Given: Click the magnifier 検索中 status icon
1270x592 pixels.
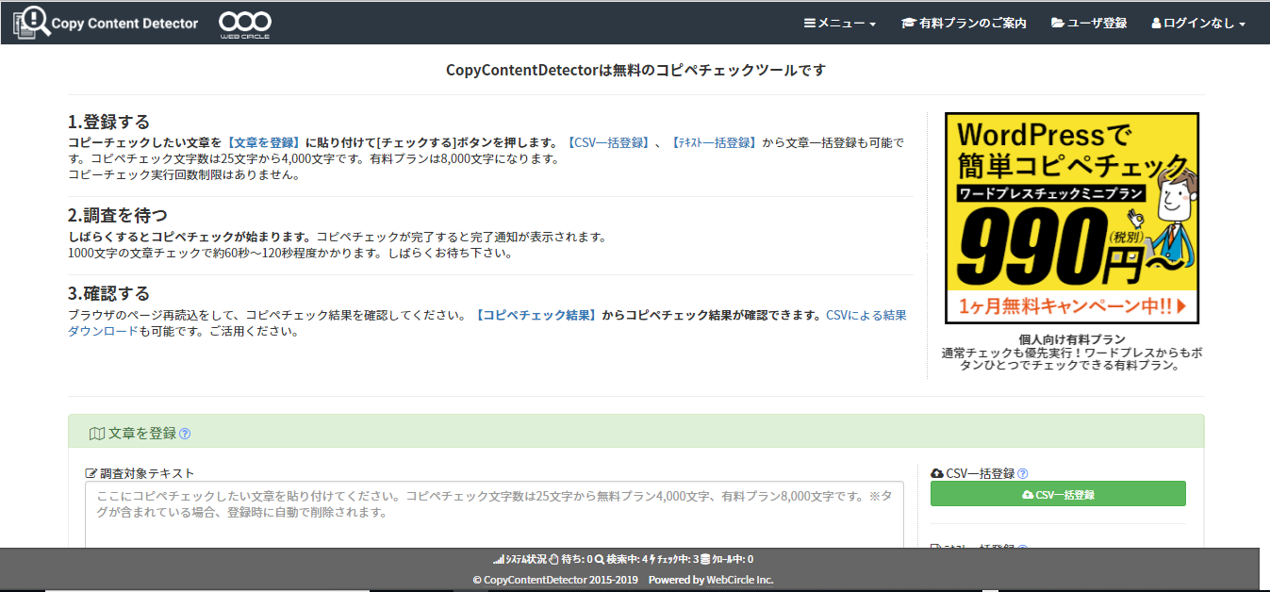Looking at the screenshot, I should pyautogui.click(x=600, y=559).
